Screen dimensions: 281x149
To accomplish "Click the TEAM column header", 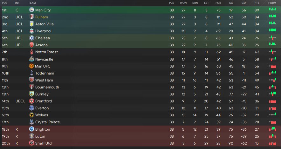I will click(32, 3).
